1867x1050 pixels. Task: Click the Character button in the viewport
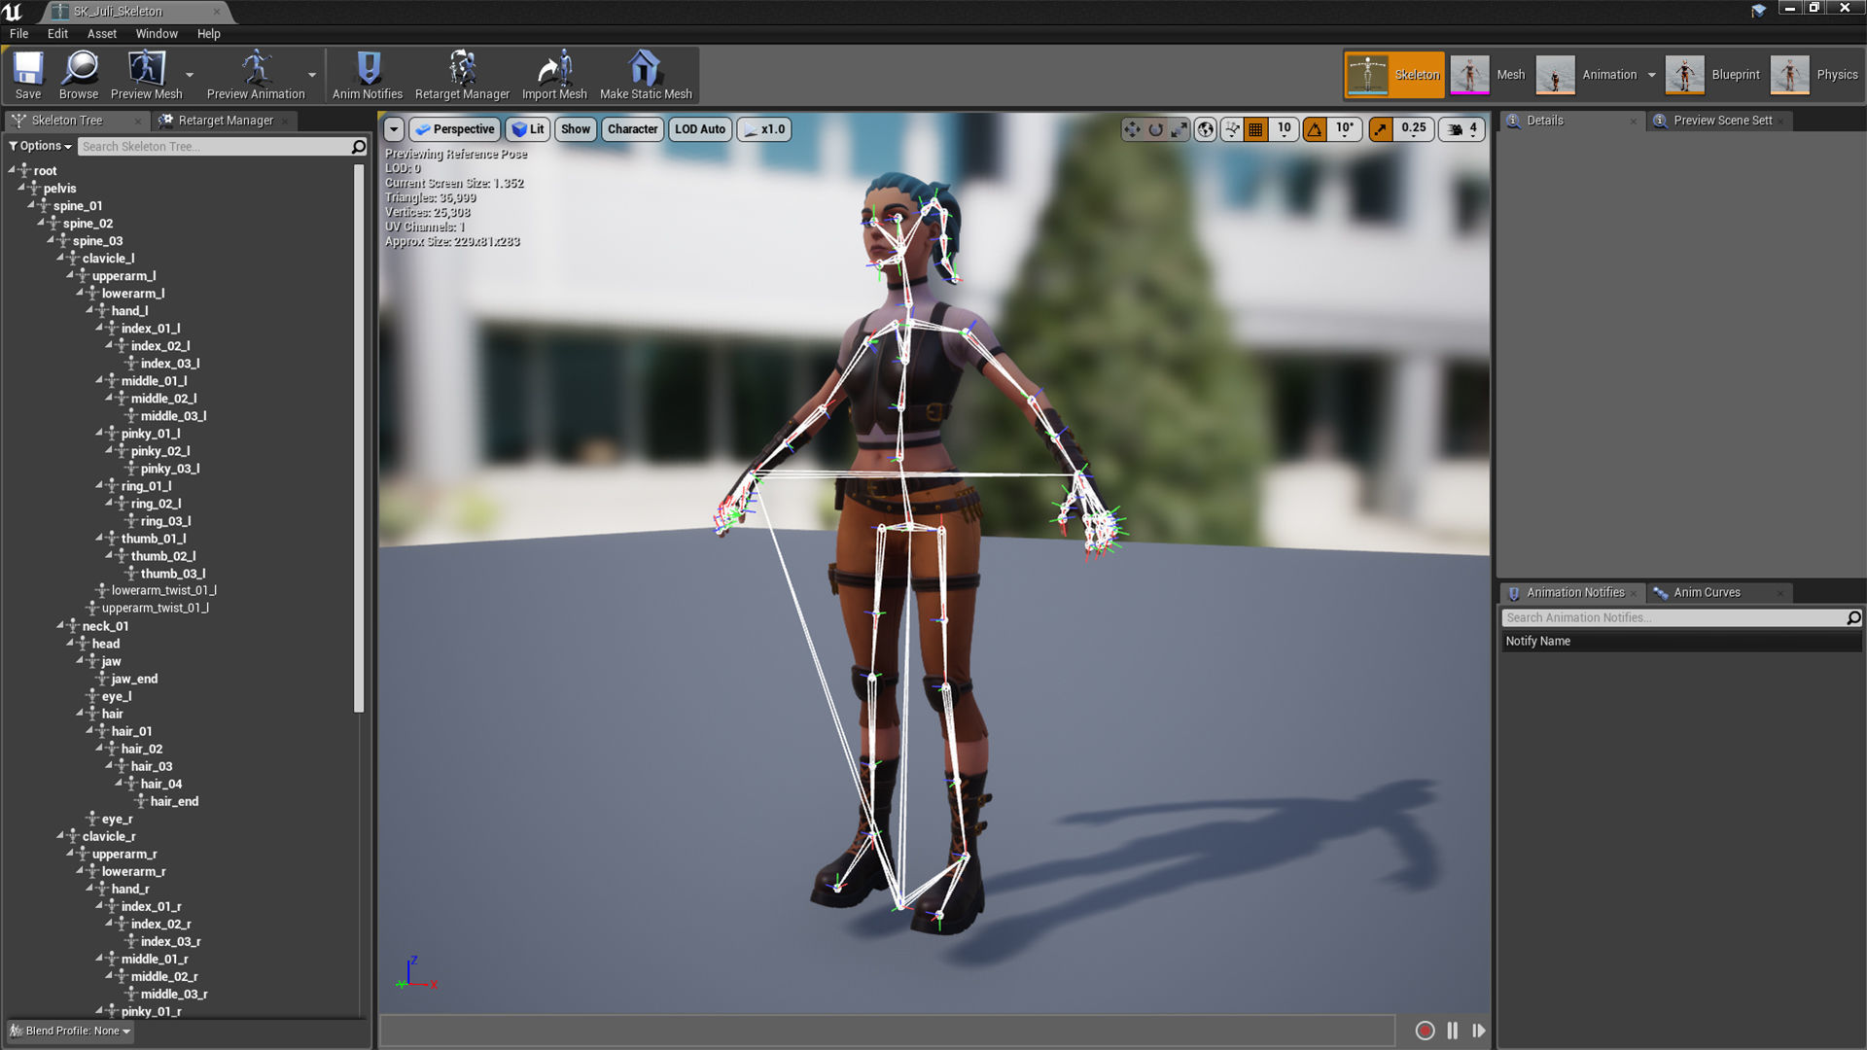click(632, 128)
